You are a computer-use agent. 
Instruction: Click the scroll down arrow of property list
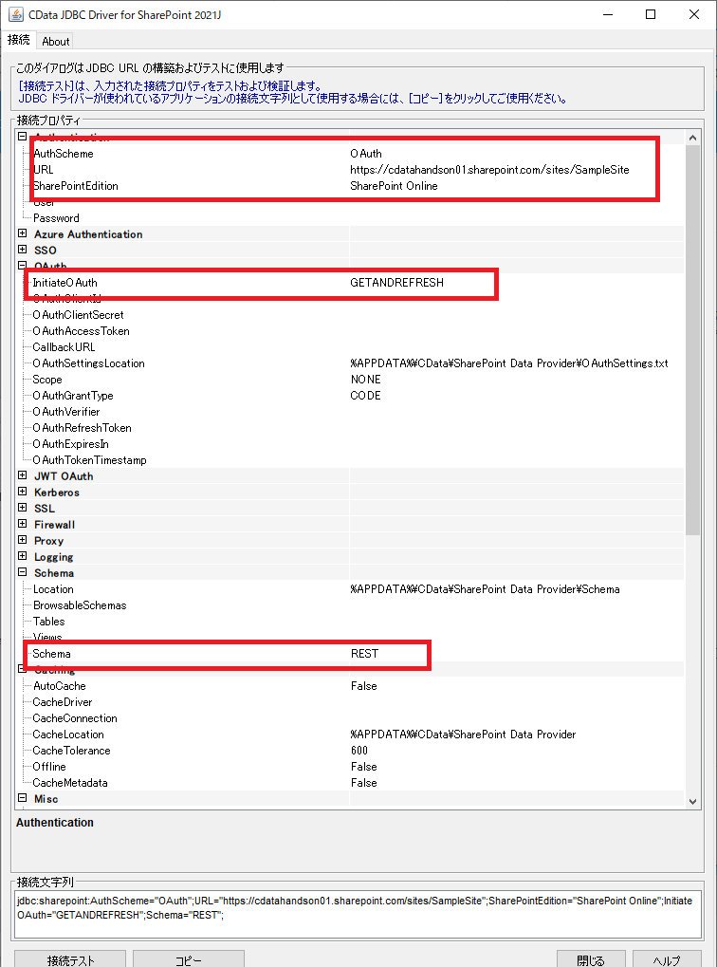point(692,801)
